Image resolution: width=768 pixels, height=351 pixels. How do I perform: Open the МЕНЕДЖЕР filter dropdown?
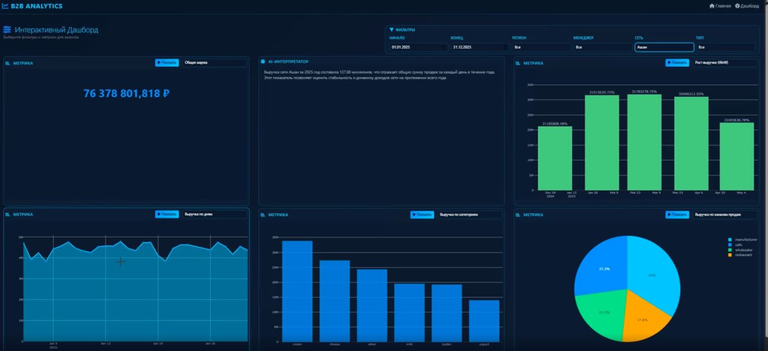[602, 47]
